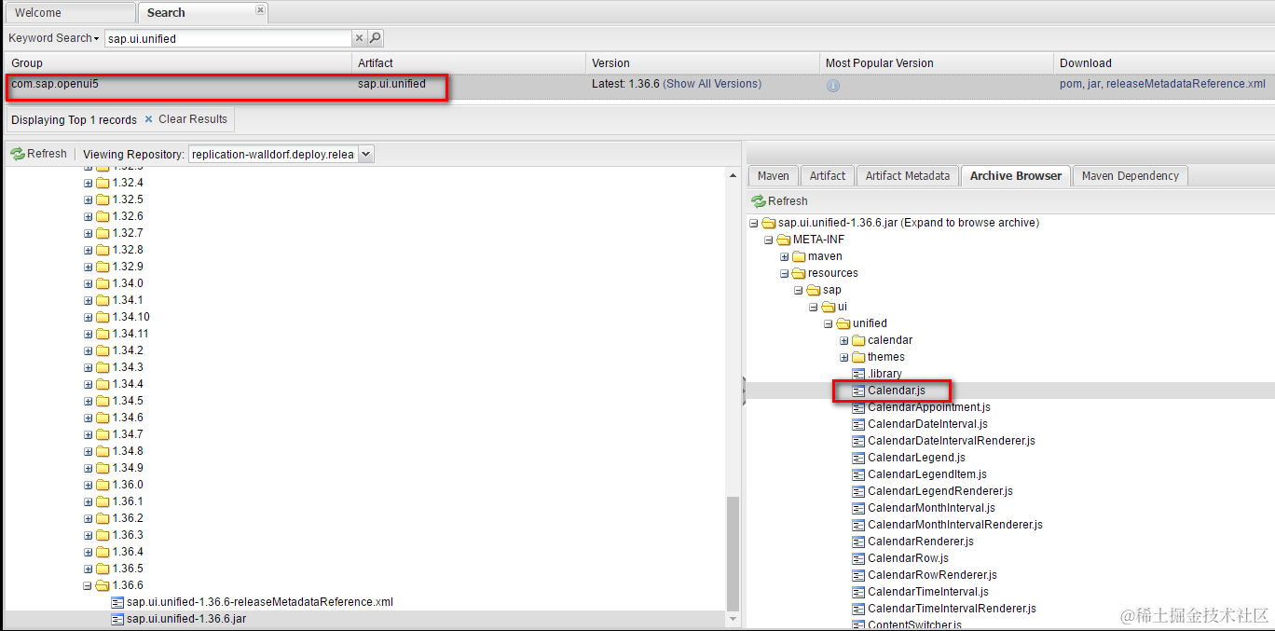This screenshot has height=631, width=1275.
Task: Click the Clear Results X icon
Action: tap(148, 119)
